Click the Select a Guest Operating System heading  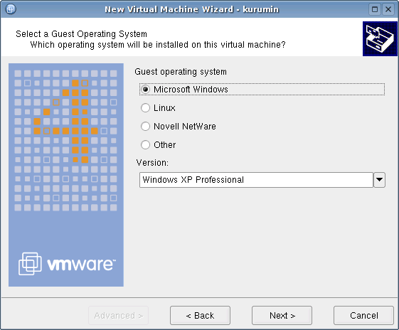[x=81, y=34]
